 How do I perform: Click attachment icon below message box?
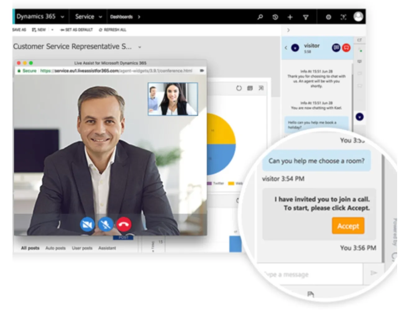click(310, 294)
